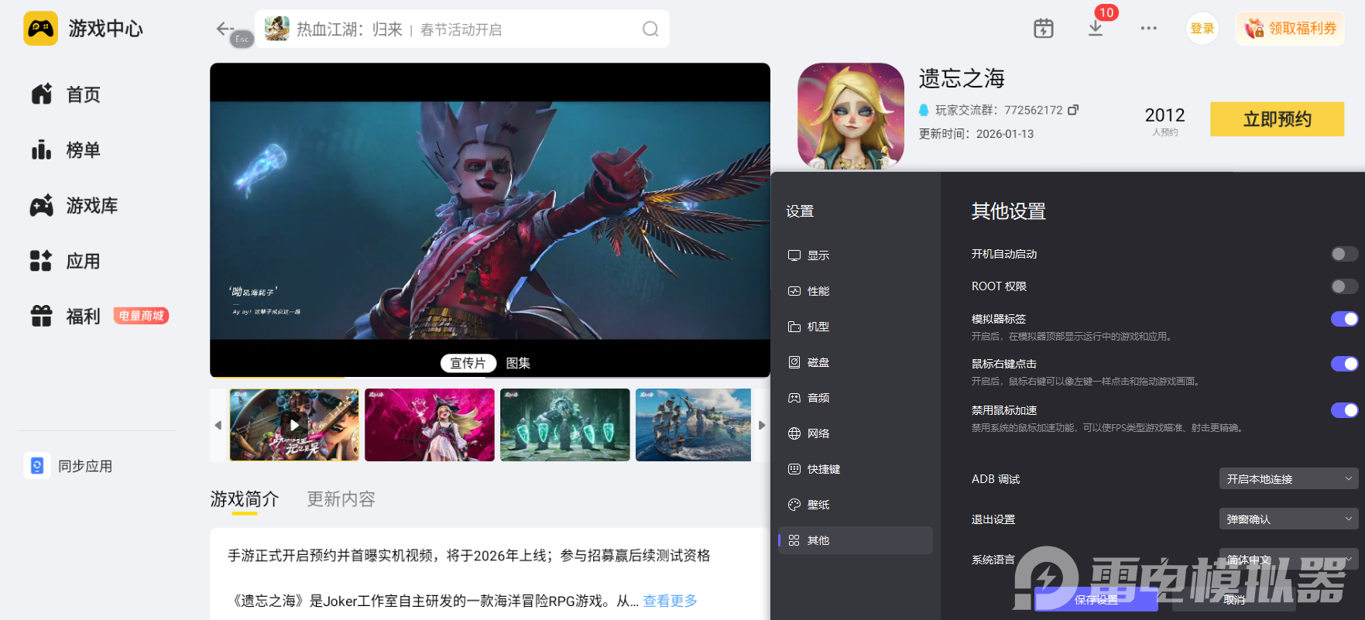
Task: Open the ADB 调试 dropdown
Action: click(x=1289, y=479)
